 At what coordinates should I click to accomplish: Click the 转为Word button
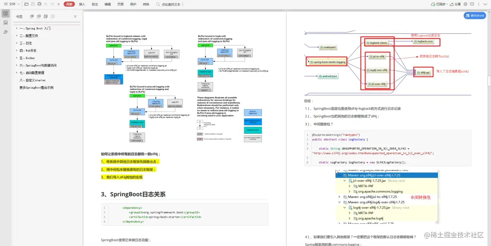click(475, 16)
